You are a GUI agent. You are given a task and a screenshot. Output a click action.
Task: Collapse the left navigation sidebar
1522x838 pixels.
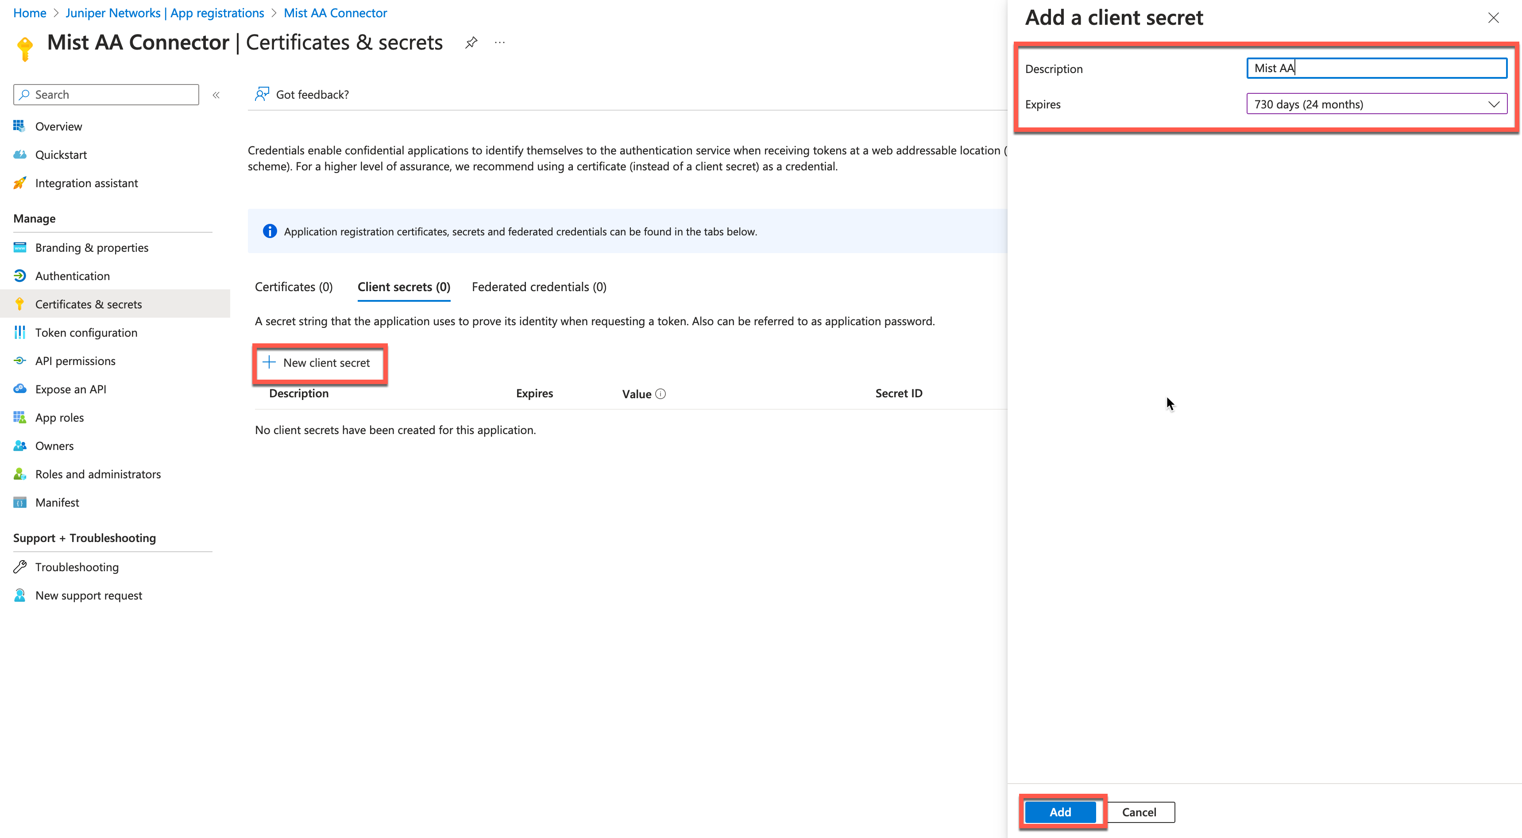point(216,95)
